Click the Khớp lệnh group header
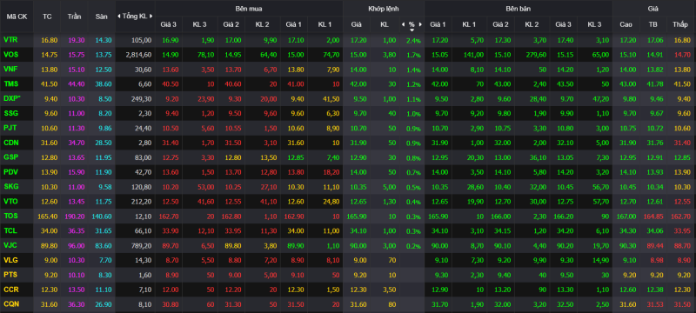This screenshot has height=313, width=696. tap(384, 9)
